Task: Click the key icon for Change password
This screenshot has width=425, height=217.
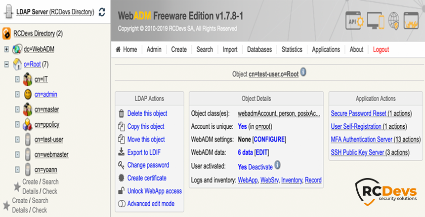Action: [x=121, y=165]
